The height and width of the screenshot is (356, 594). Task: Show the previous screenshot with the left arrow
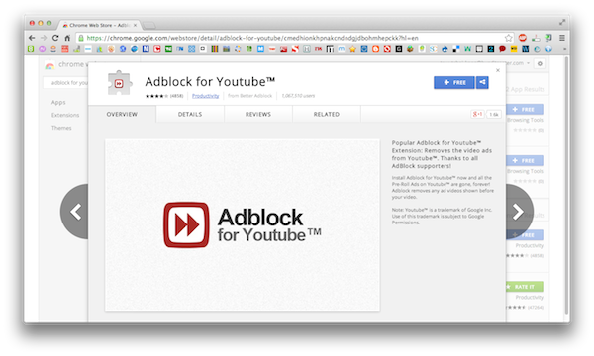point(75,212)
